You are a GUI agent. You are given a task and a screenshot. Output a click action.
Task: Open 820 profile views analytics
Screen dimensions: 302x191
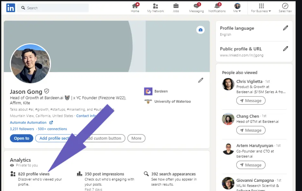click(x=34, y=174)
